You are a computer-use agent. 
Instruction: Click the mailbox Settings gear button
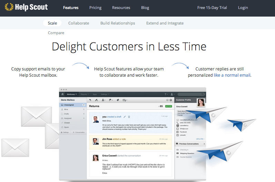click(x=65, y=132)
